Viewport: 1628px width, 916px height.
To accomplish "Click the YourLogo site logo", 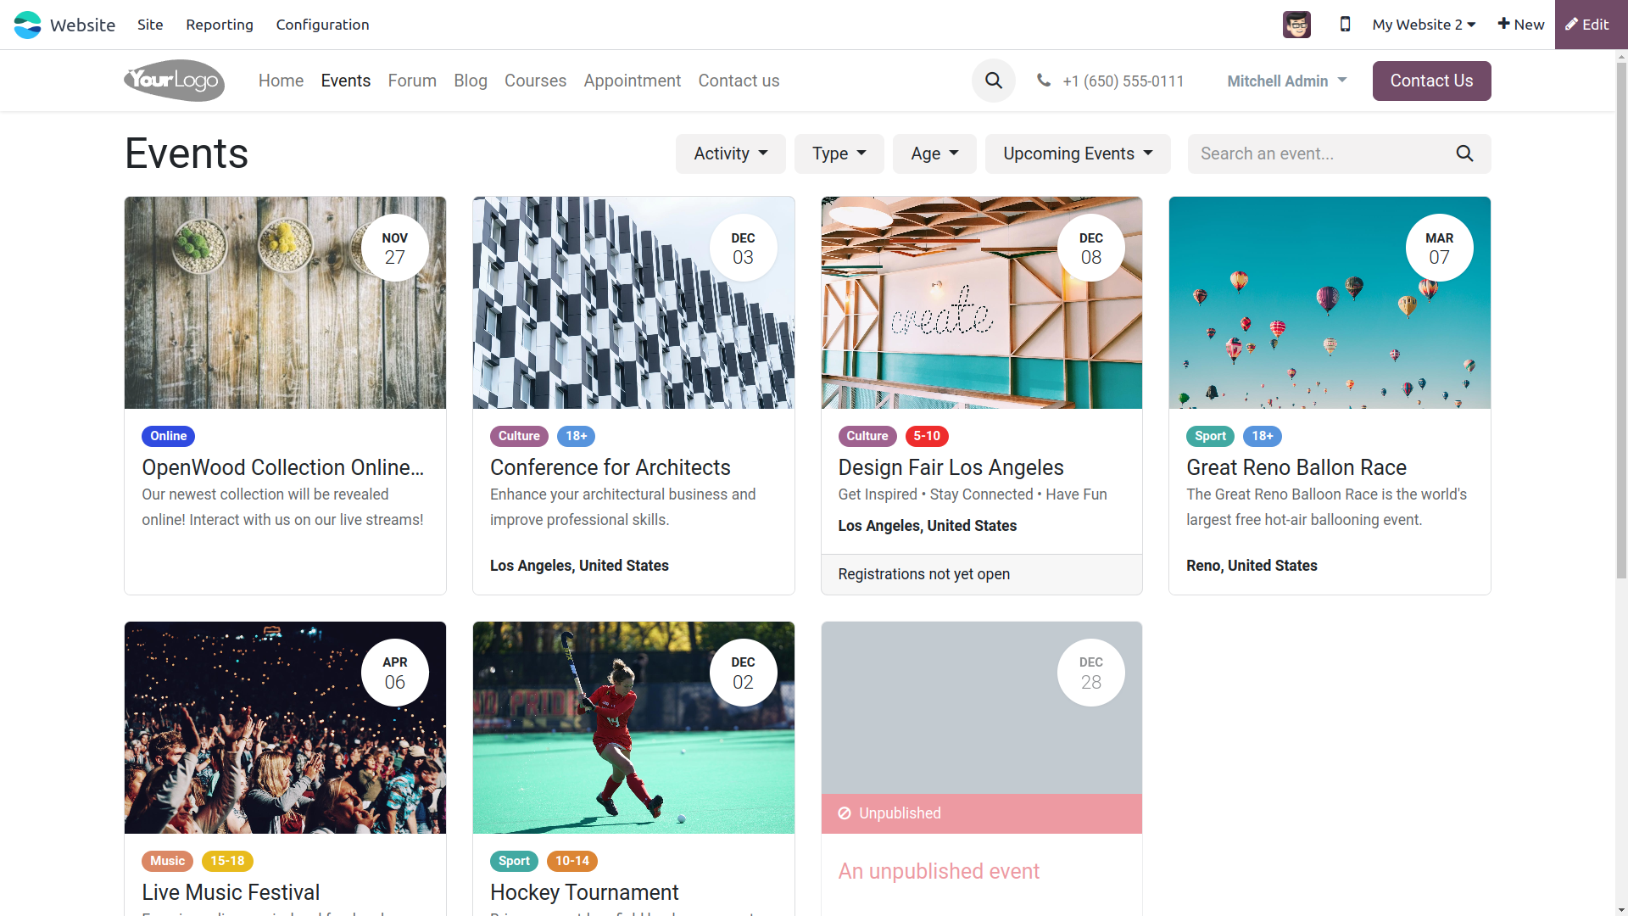I will (x=173, y=81).
